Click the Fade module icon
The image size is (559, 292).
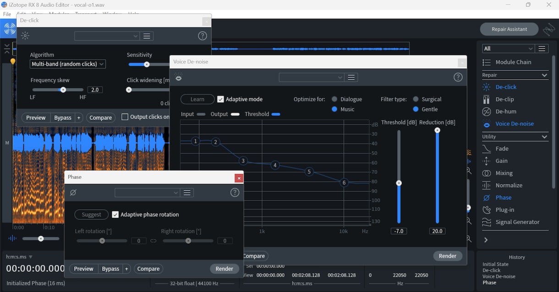tap(487, 149)
